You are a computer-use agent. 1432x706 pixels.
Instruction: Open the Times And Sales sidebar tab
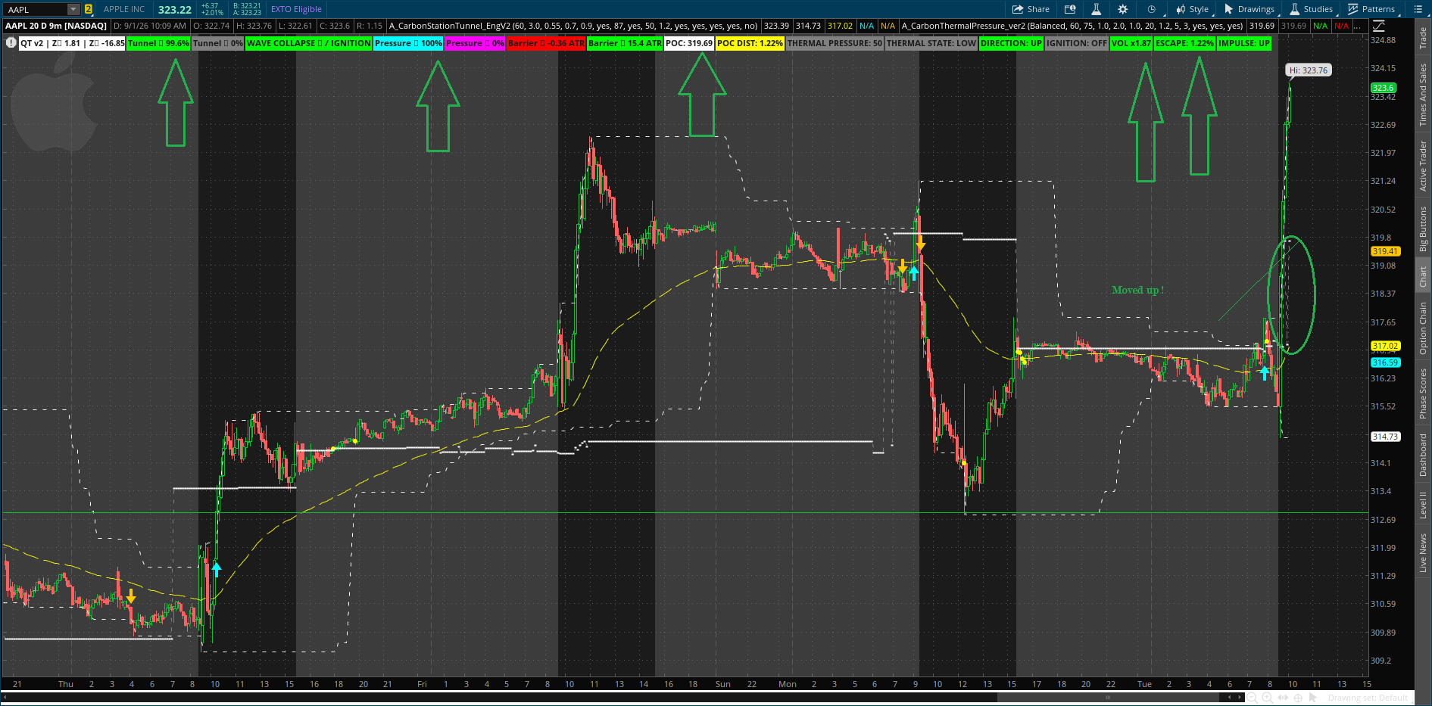[x=1423, y=95]
